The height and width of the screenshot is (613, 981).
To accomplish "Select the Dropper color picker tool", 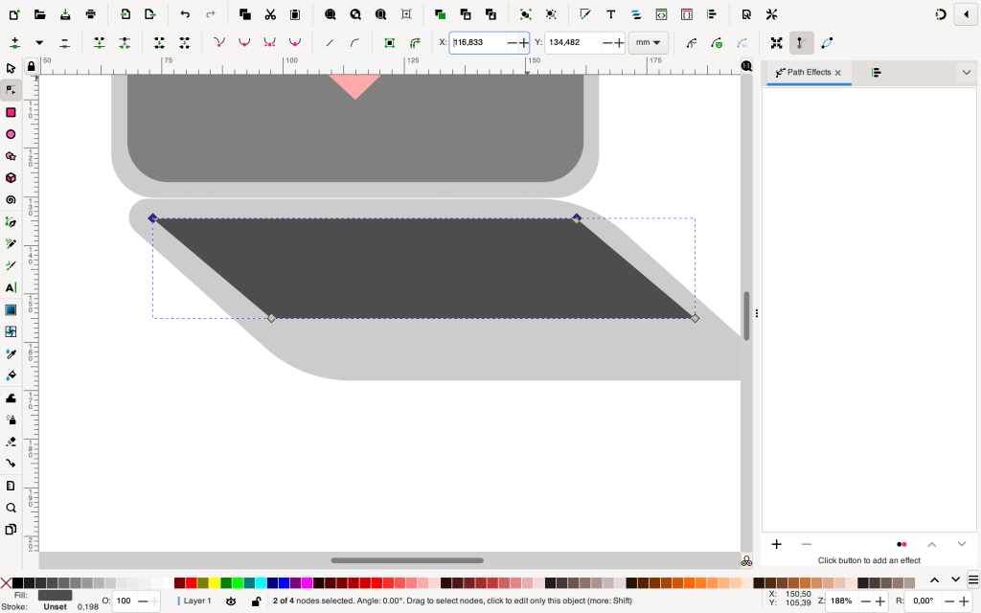I will 11,354.
